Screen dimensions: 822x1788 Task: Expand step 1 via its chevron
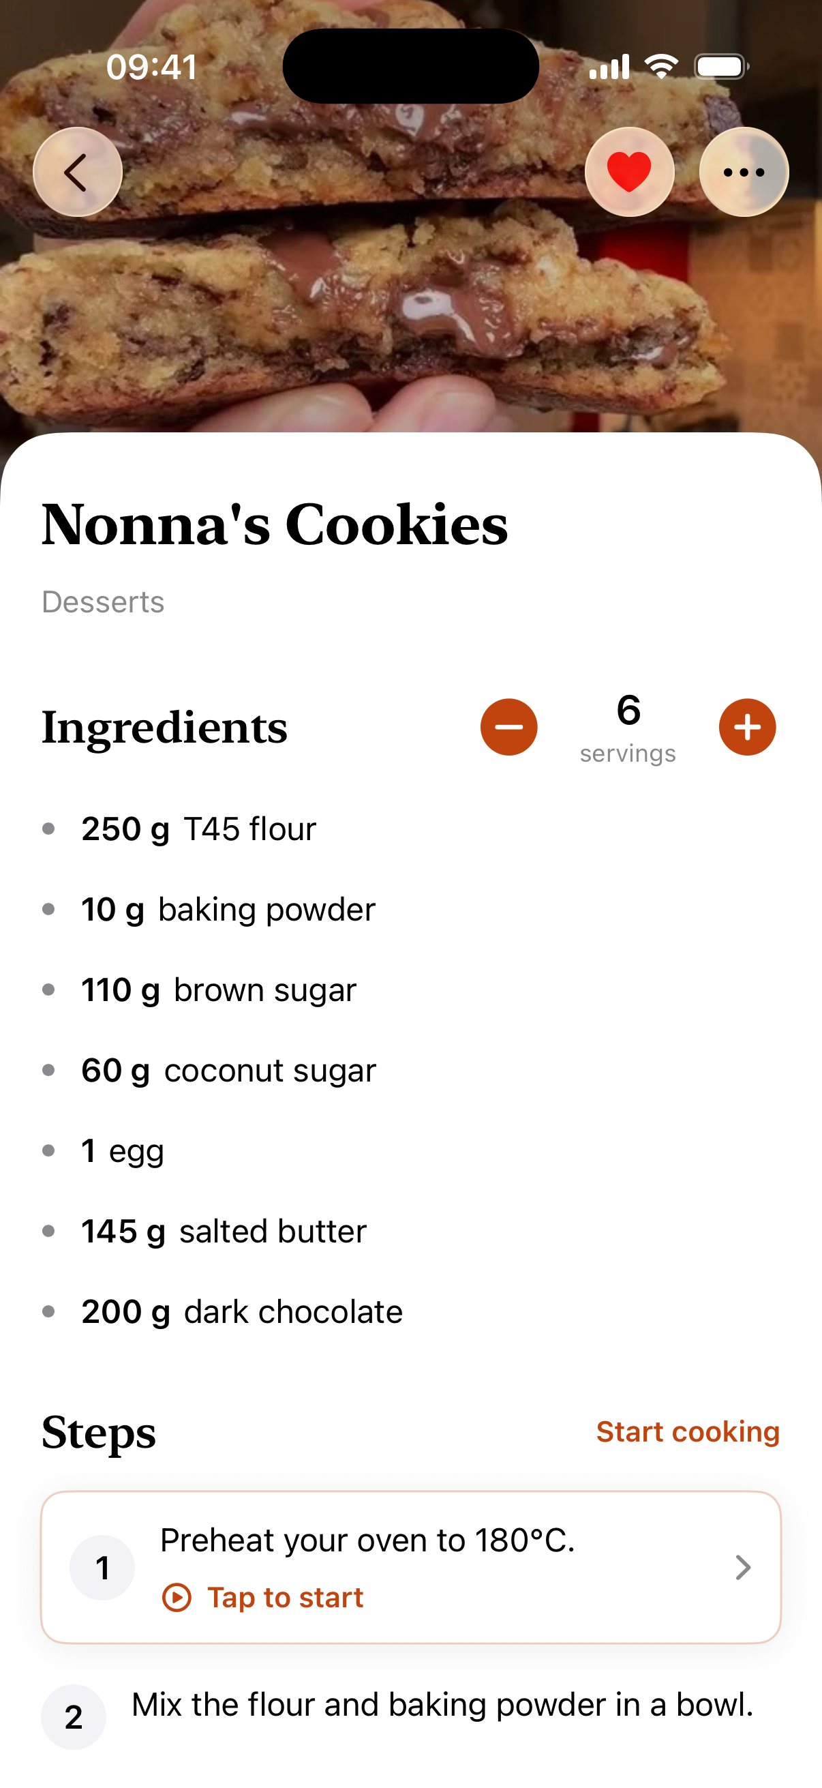[743, 1567]
